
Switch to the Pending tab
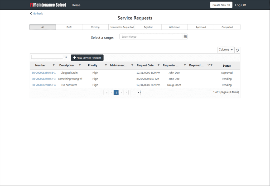pyautogui.click(x=95, y=27)
